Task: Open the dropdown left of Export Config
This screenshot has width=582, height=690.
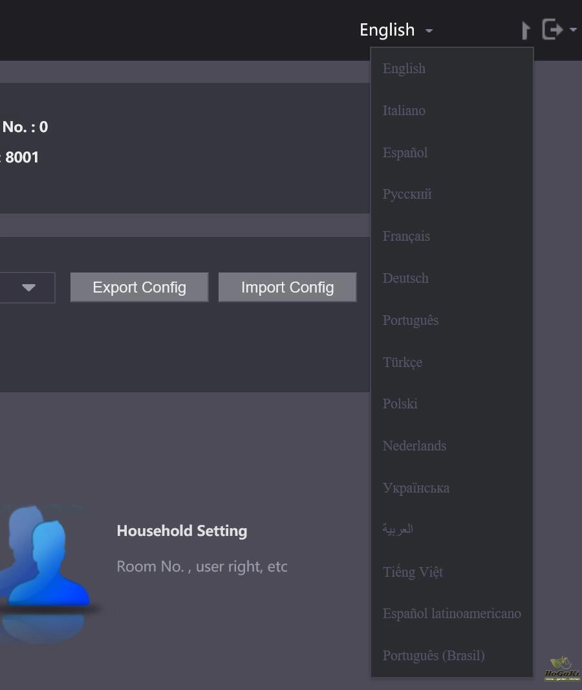Action: 28,287
